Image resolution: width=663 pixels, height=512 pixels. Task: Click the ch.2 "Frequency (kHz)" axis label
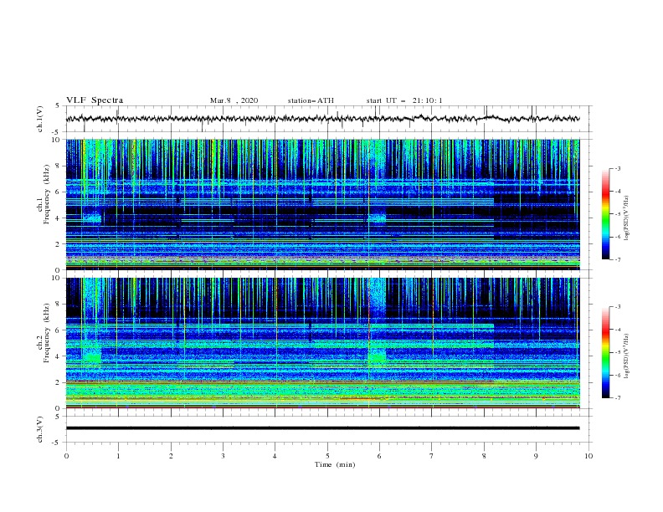(x=47, y=332)
